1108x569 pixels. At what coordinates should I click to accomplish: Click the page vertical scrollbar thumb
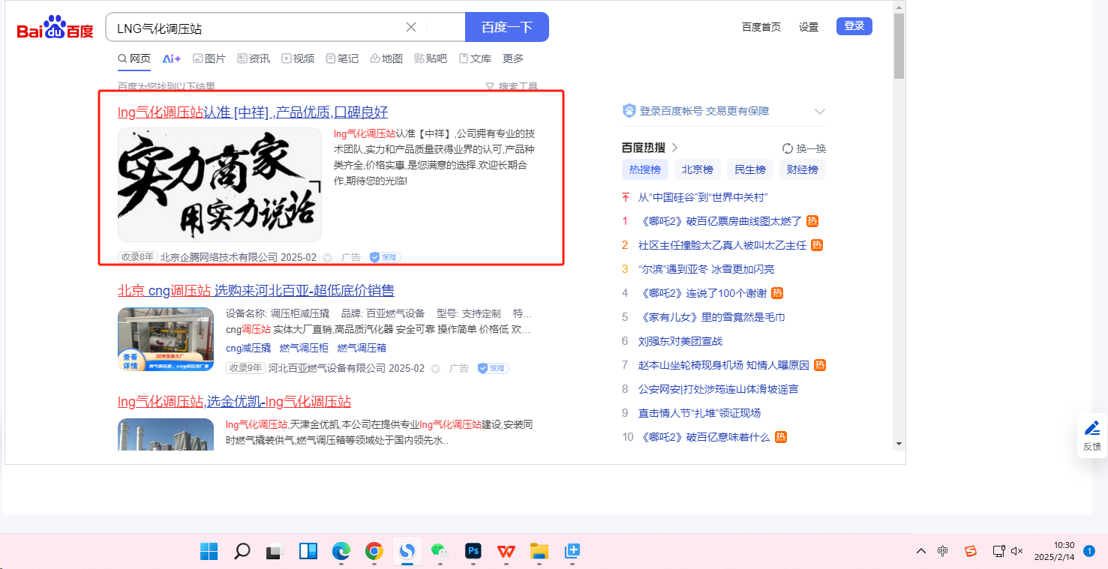[x=899, y=45]
